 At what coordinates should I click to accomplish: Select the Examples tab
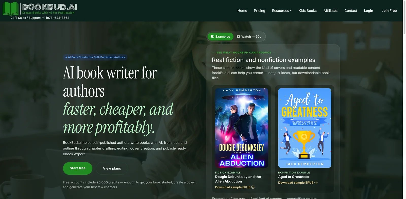[221, 37]
